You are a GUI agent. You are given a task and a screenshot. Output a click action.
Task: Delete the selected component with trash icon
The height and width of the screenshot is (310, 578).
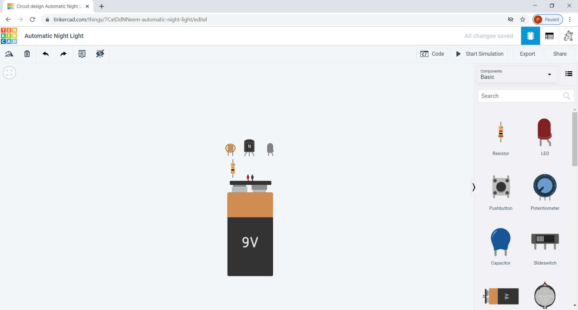point(27,54)
